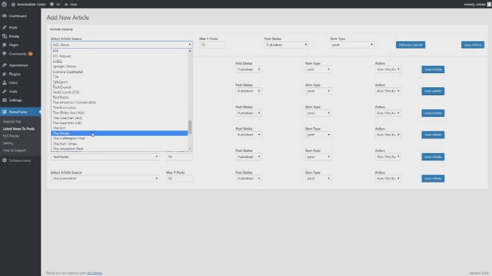Select TalkSport in source list
The width and height of the screenshot is (492, 276).
119,82
